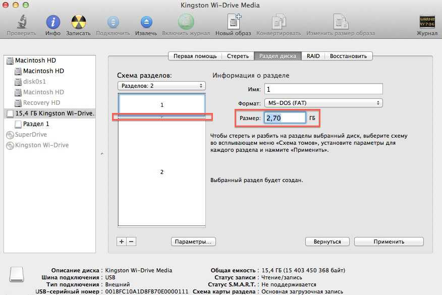
Task: Select the Kingston Wi-Drive disc entry
Action: click(x=42, y=145)
